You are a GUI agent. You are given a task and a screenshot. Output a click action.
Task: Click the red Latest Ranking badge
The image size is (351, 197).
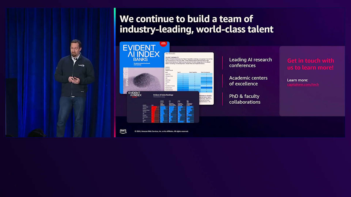tap(163, 44)
